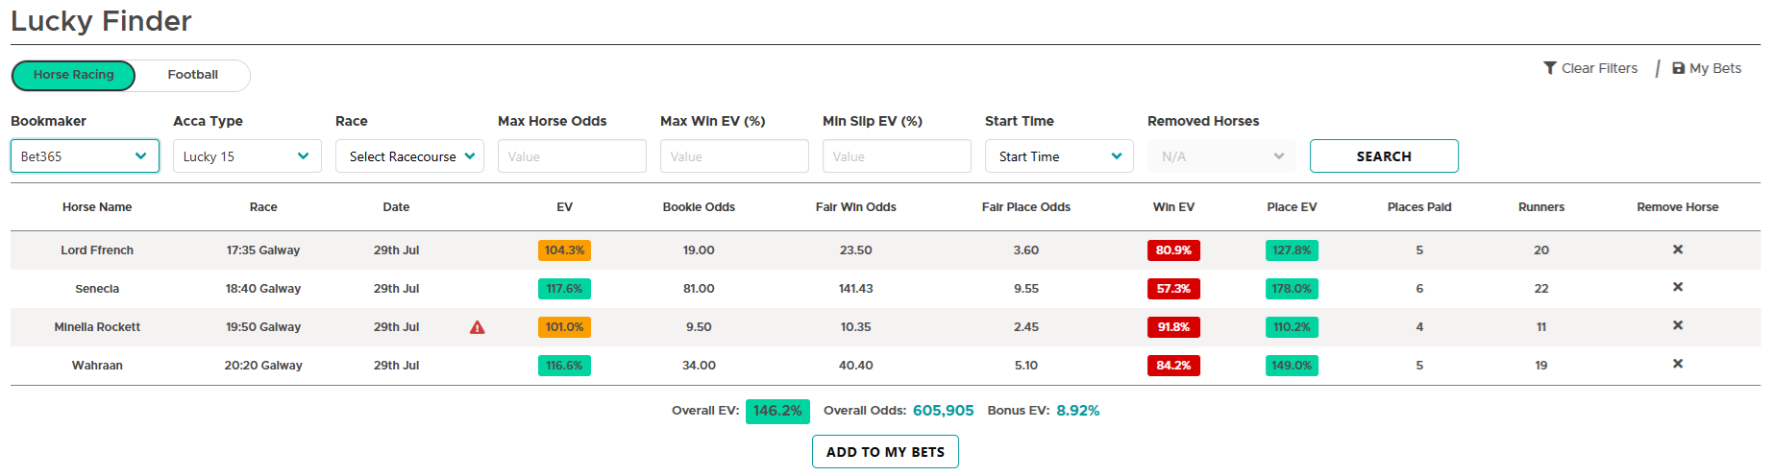Open the Start Time dropdown
1773x476 pixels.
1059,156
